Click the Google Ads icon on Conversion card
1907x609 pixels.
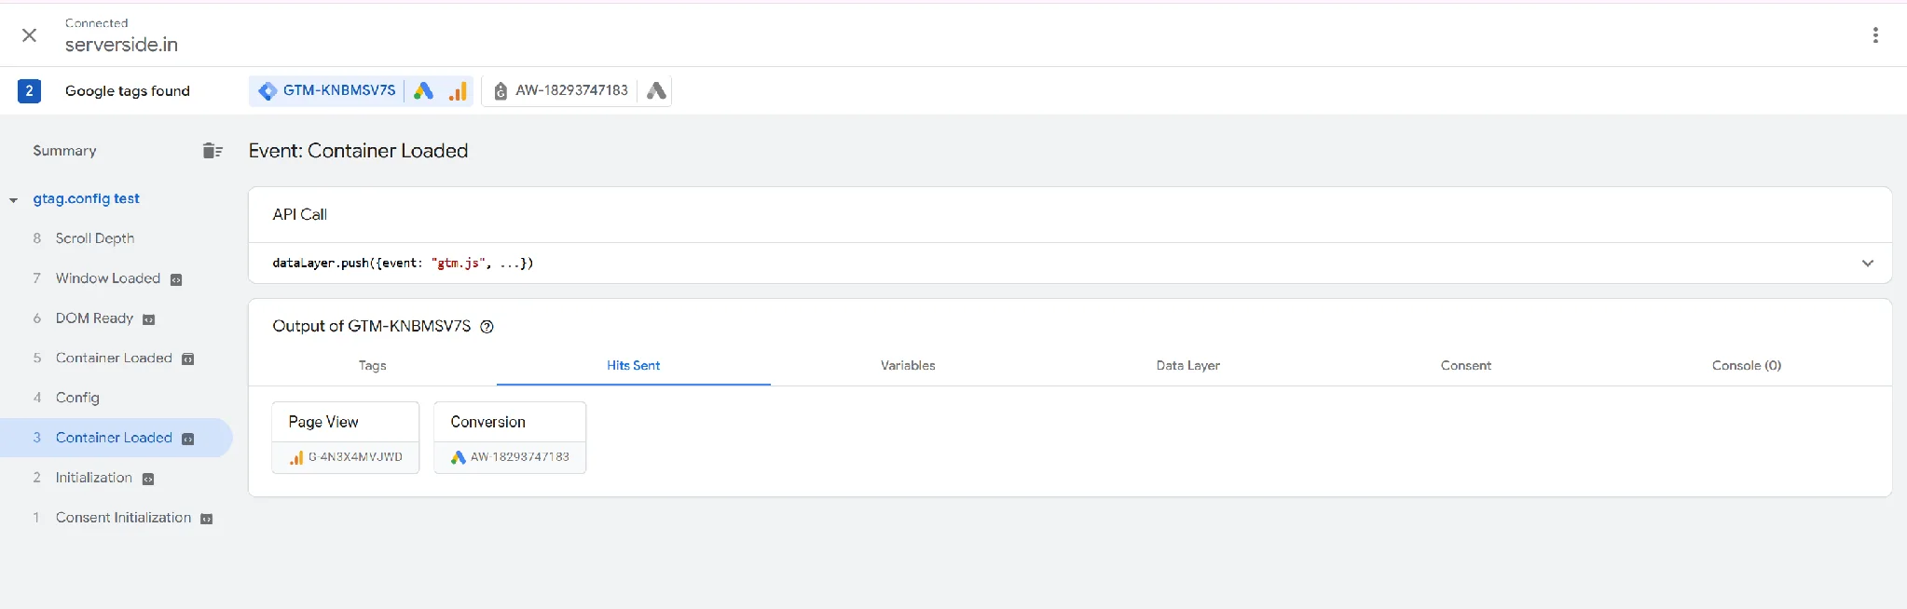458,457
